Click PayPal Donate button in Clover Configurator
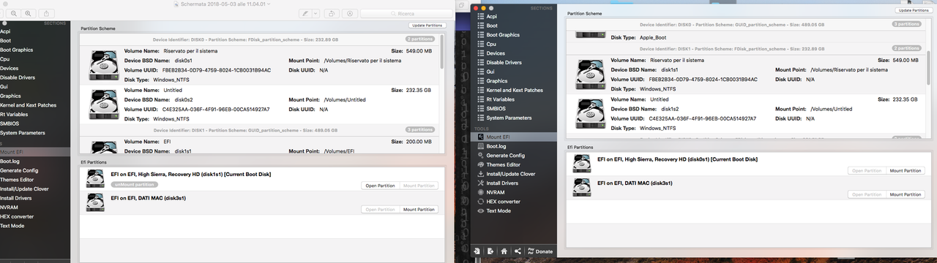Screen dimensions: 937x263 (x=540, y=251)
